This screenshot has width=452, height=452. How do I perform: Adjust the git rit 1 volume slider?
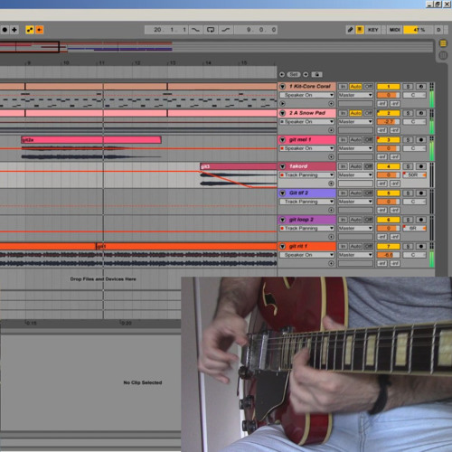389,255
